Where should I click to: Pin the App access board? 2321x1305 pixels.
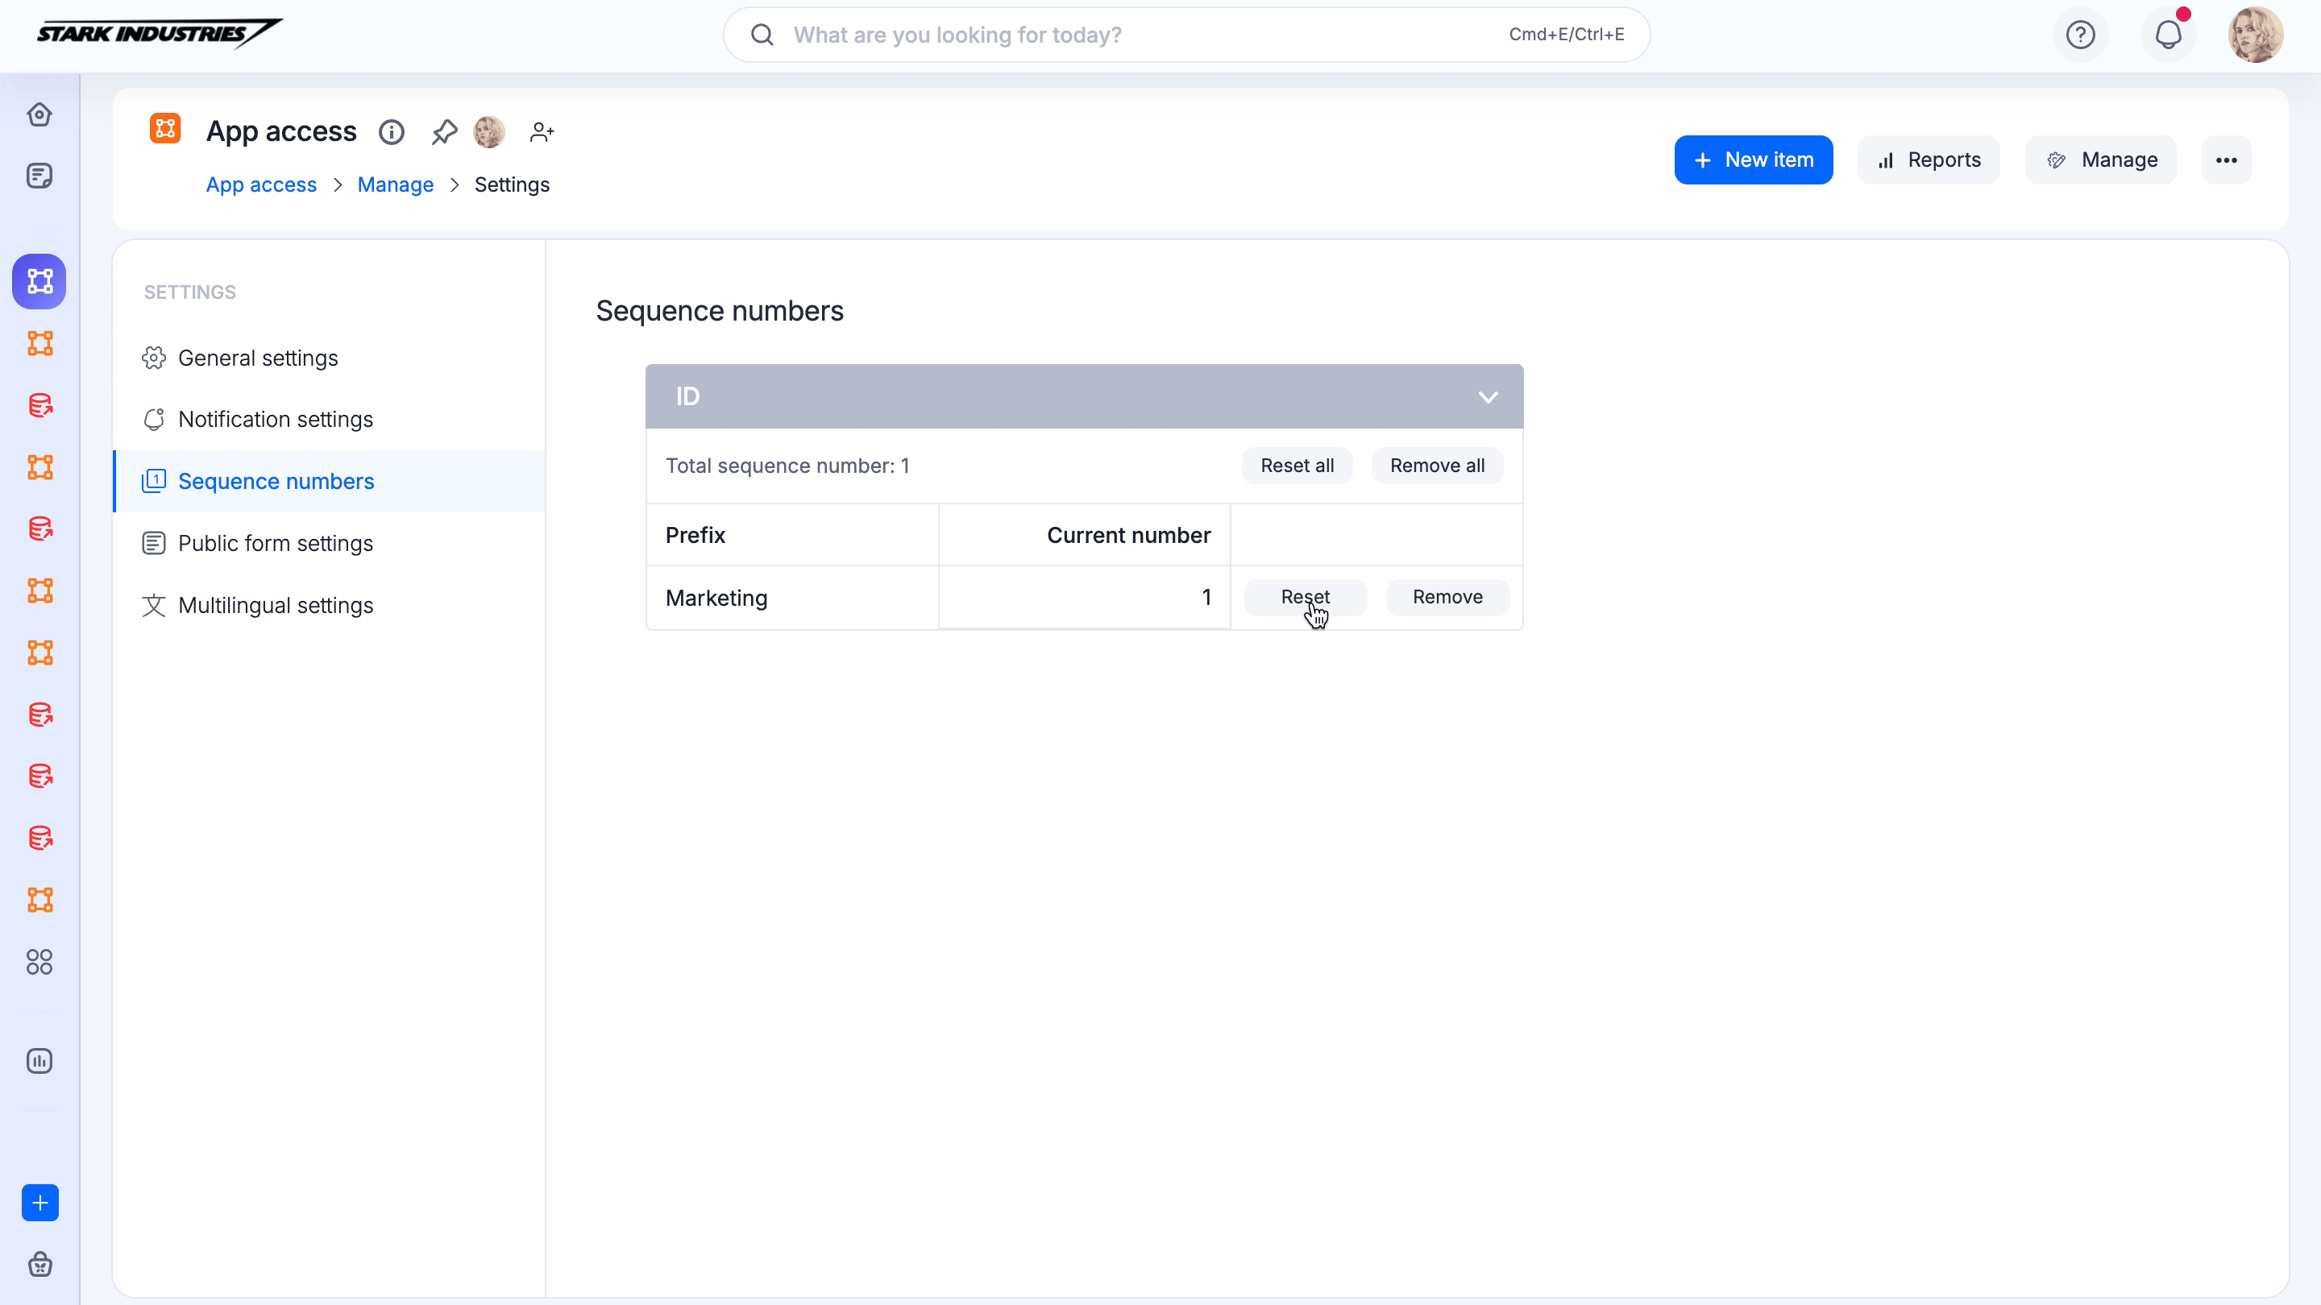click(443, 132)
